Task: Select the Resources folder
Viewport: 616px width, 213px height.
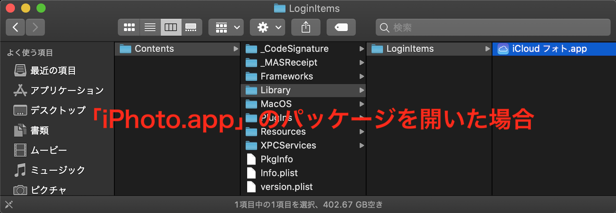Action: [303, 132]
